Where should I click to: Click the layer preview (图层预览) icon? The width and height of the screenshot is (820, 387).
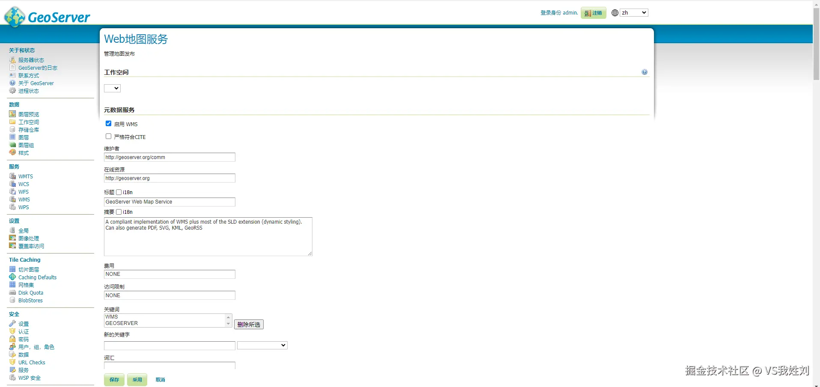[x=12, y=114]
